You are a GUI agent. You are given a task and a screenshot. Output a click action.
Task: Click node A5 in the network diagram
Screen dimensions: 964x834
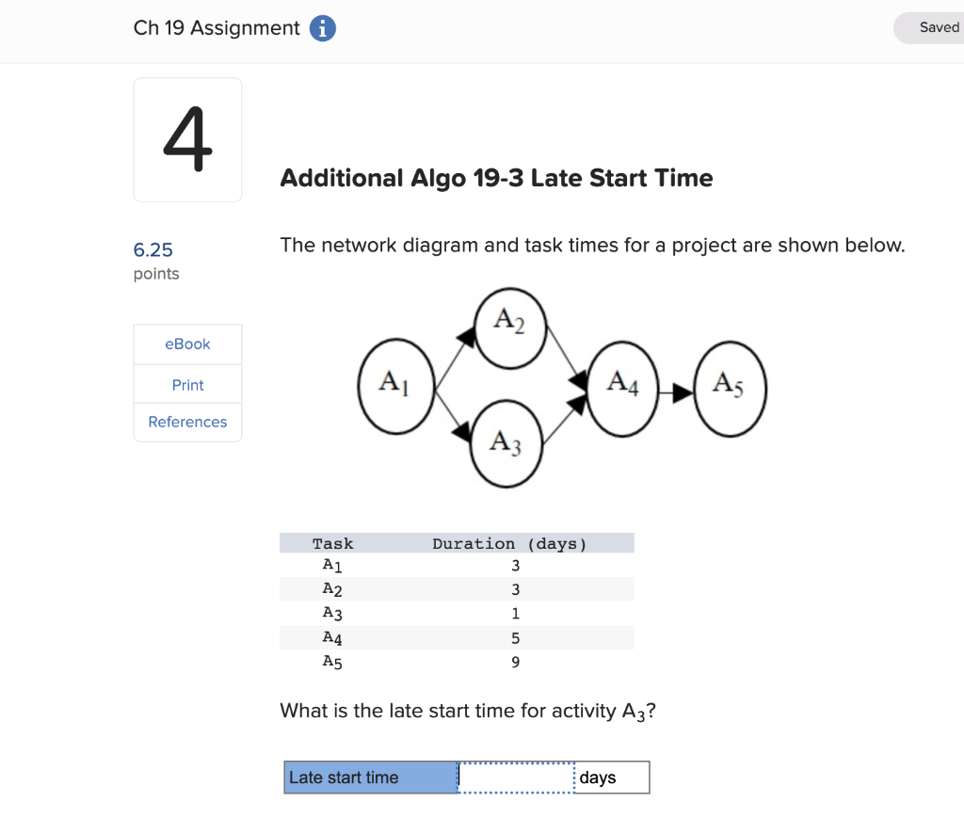click(x=730, y=386)
